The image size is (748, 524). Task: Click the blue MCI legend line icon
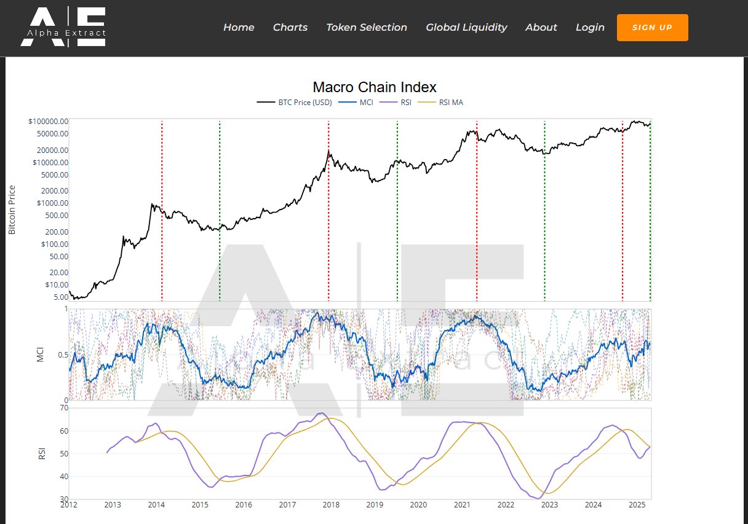[x=348, y=102]
